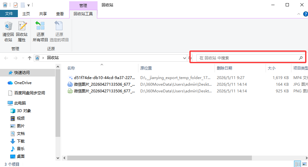The image size is (308, 167).
Task: Open 下载 (Downloads) folder in sidebar
Action: [21, 141]
